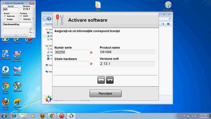Image resolution: width=211 pixels, height=119 pixels.
Task: Click the colorful gear file icon in Explorer details pane
Action: [48, 99]
